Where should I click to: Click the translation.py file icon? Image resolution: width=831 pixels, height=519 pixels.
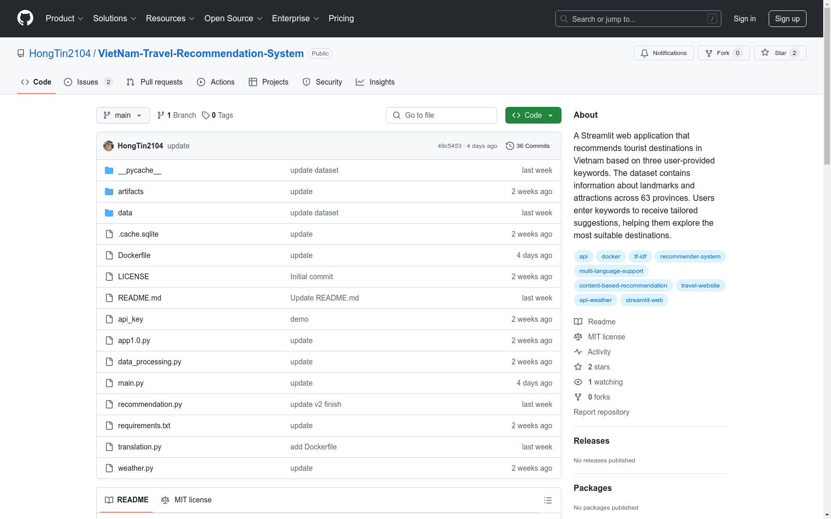(x=109, y=447)
